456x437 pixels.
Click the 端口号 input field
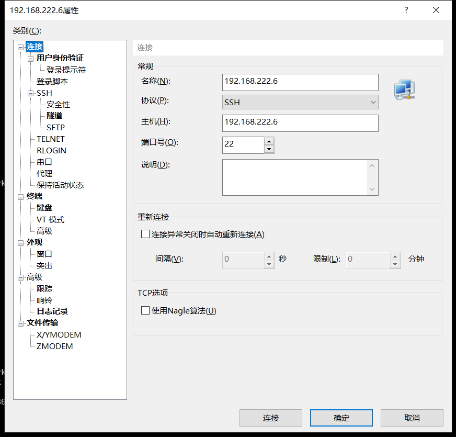(243, 145)
